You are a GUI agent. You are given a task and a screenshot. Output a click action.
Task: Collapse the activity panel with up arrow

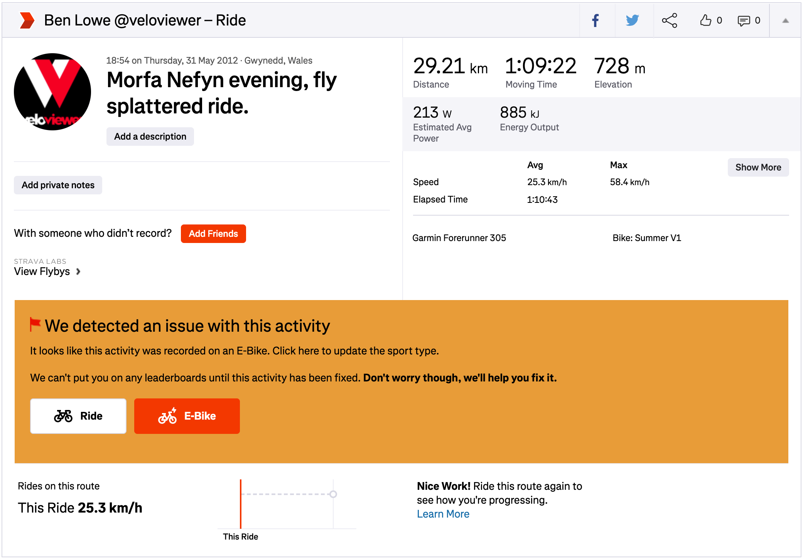[785, 21]
